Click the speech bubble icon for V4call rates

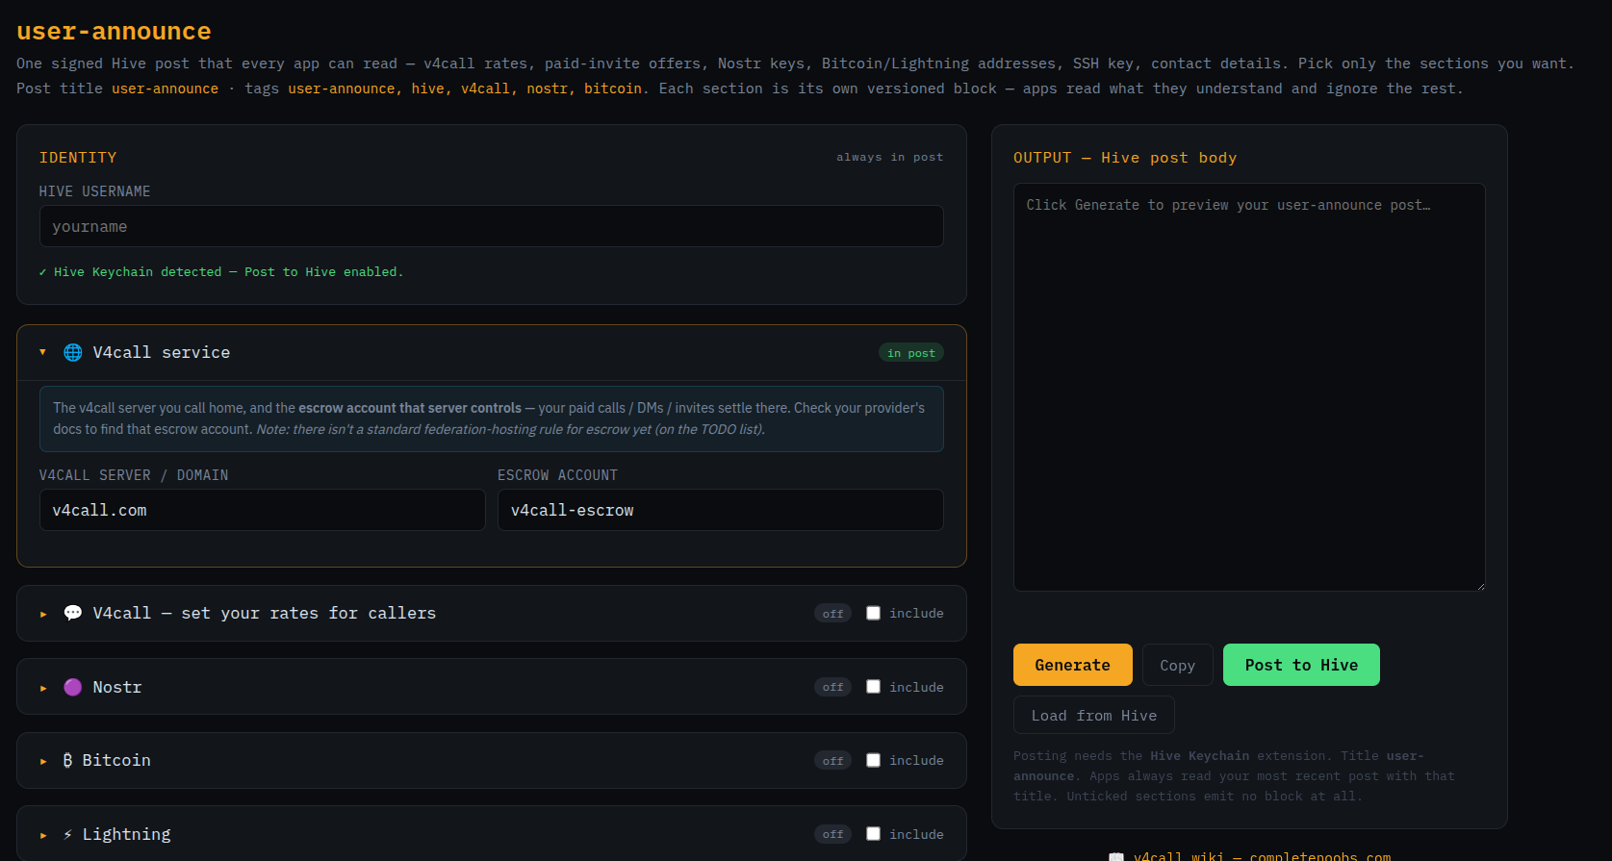pos(73,613)
